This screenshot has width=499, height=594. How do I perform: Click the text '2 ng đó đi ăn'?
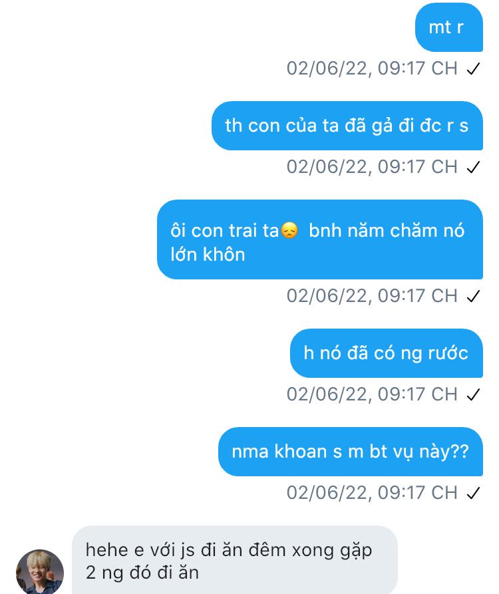[x=142, y=573]
